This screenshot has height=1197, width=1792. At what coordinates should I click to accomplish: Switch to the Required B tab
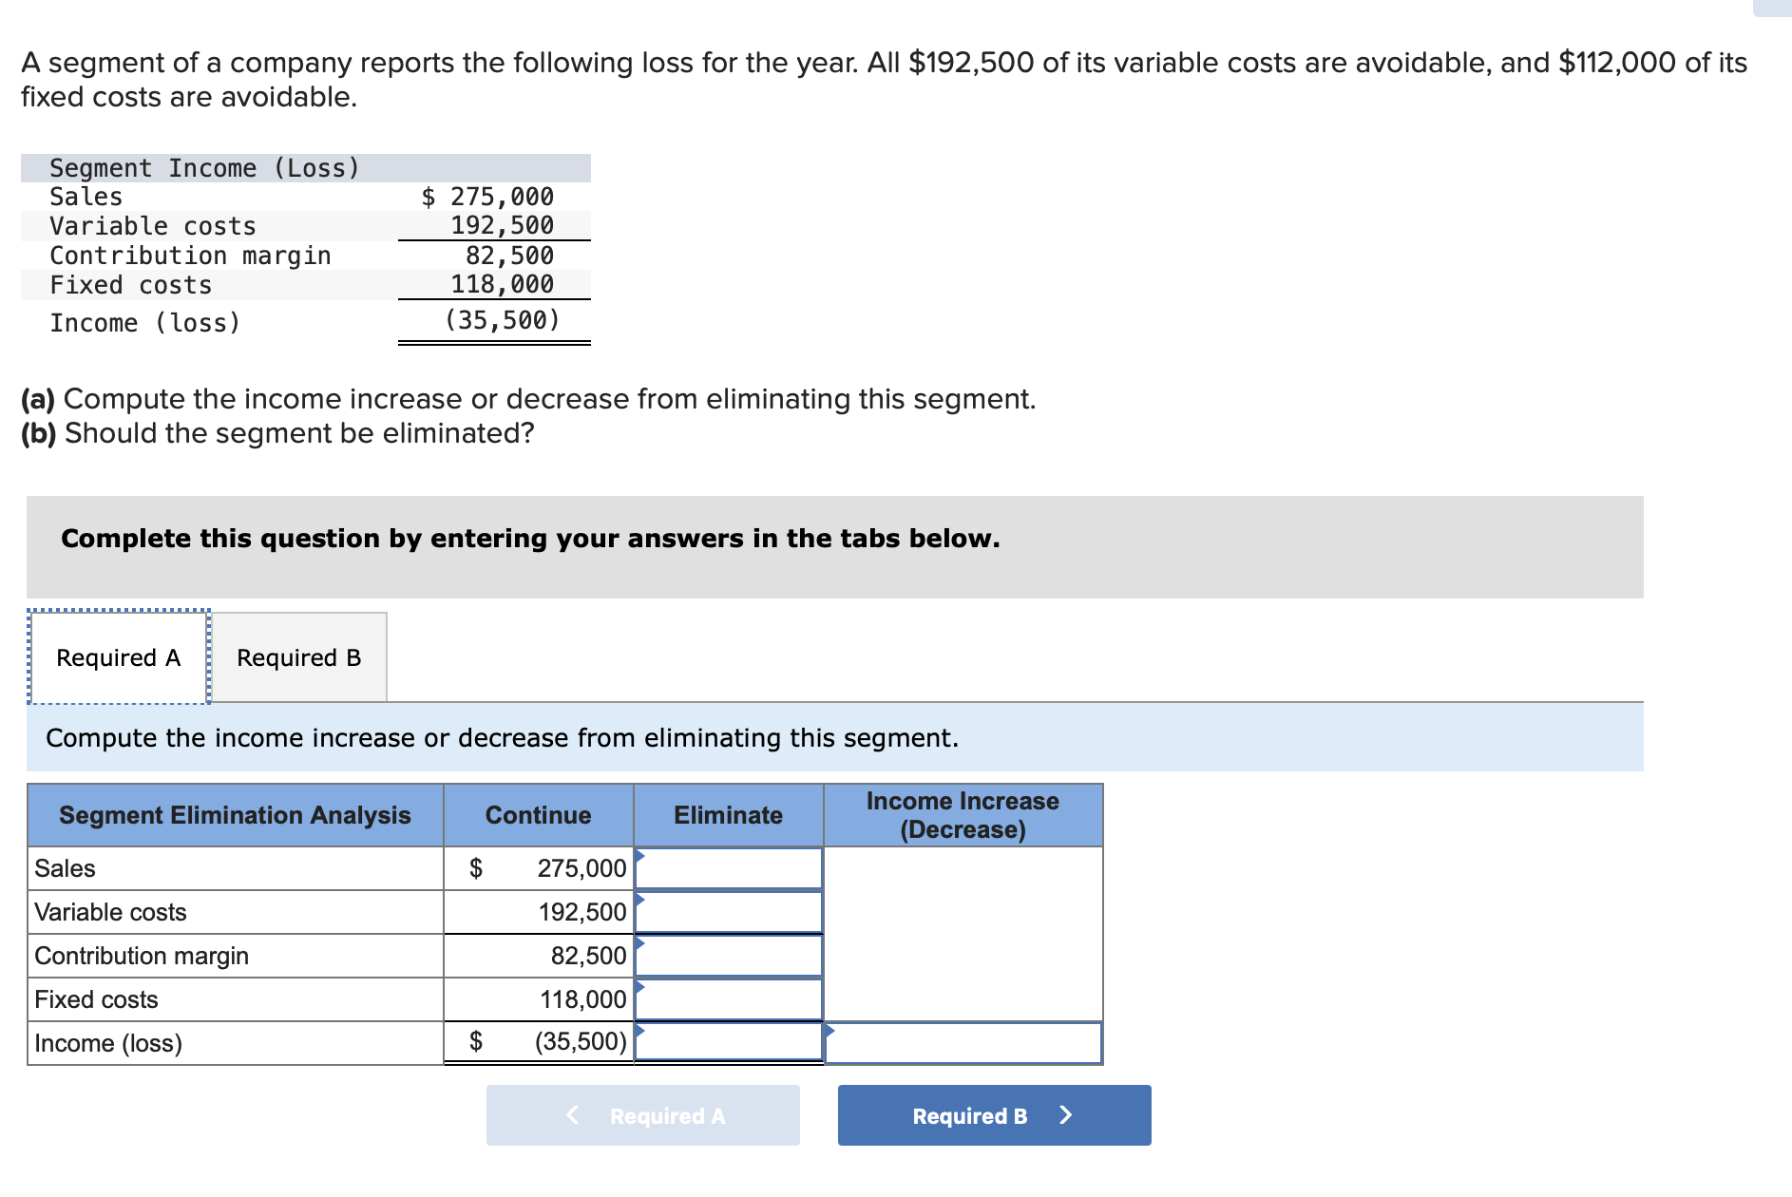297,656
